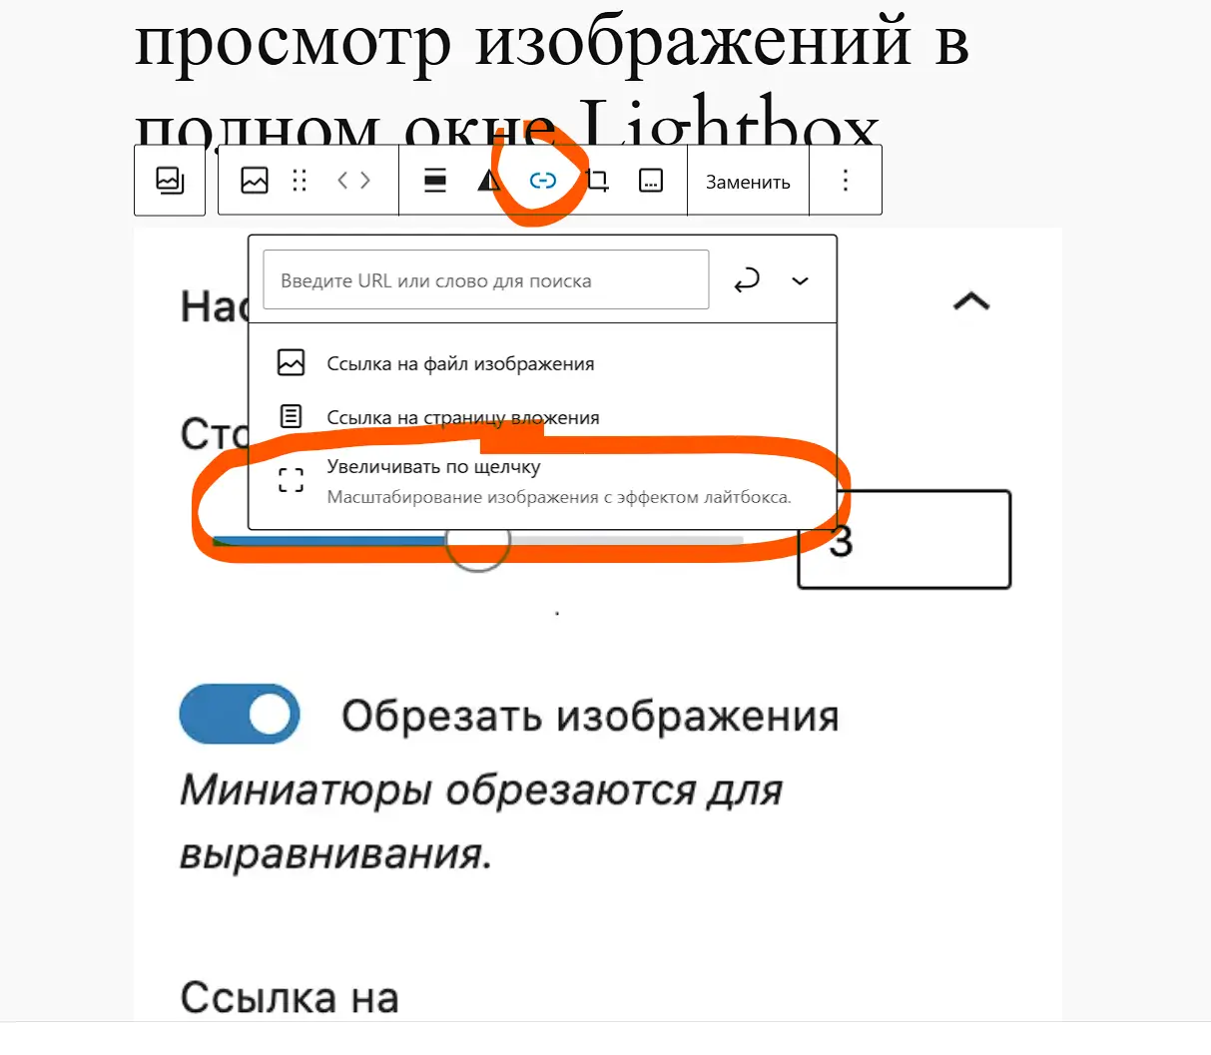Open caption options via the dotted icon
This screenshot has width=1211, height=1055.
tap(651, 180)
